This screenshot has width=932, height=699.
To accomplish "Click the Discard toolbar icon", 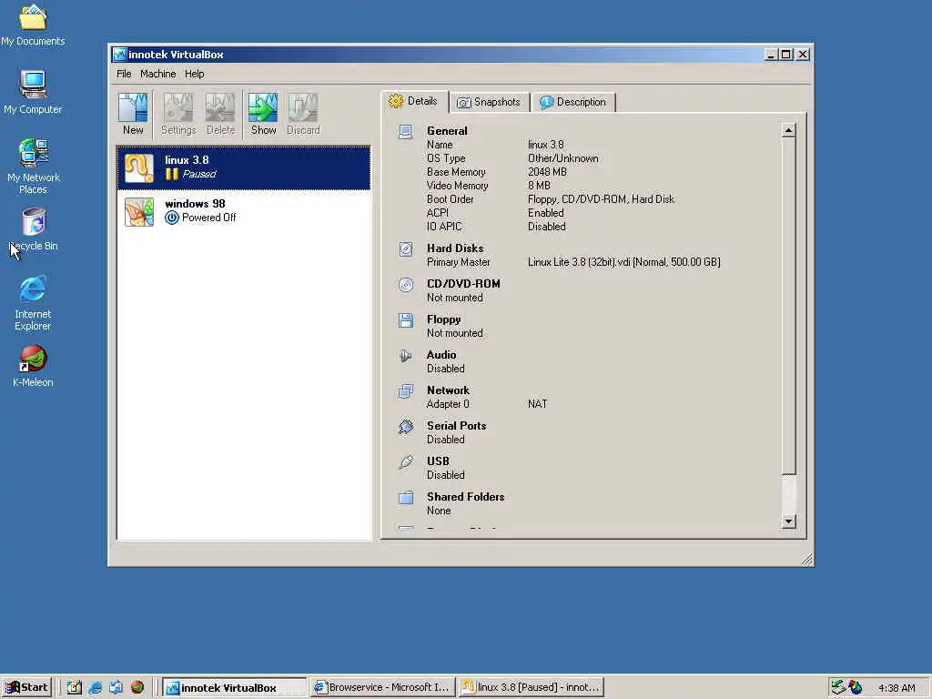I will point(303,114).
